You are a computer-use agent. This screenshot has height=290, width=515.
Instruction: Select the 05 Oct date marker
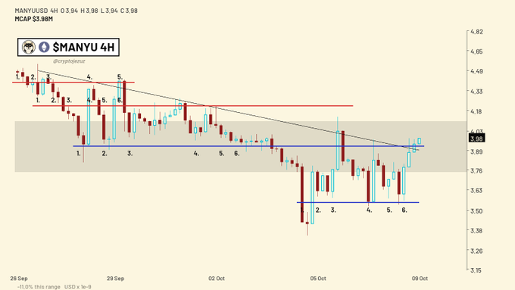point(318,279)
